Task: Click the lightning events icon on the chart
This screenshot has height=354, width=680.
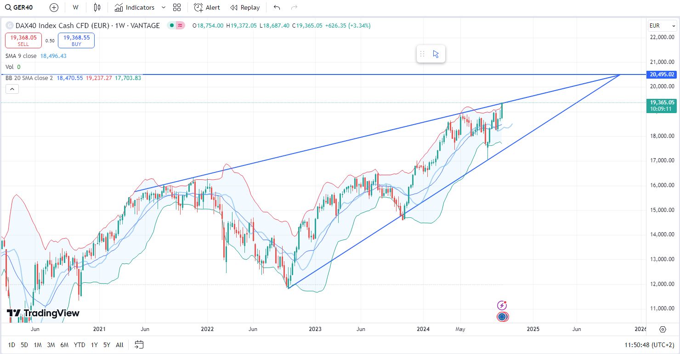Action: pyautogui.click(x=502, y=305)
